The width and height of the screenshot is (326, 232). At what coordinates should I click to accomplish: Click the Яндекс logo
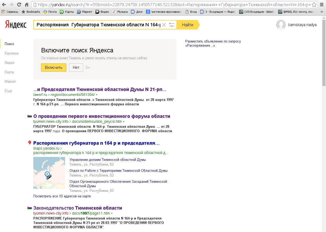pyautogui.click(x=16, y=25)
